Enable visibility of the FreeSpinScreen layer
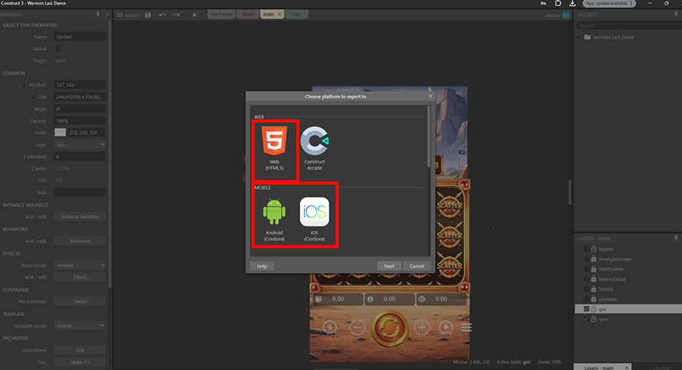682x370 pixels. coord(586,259)
